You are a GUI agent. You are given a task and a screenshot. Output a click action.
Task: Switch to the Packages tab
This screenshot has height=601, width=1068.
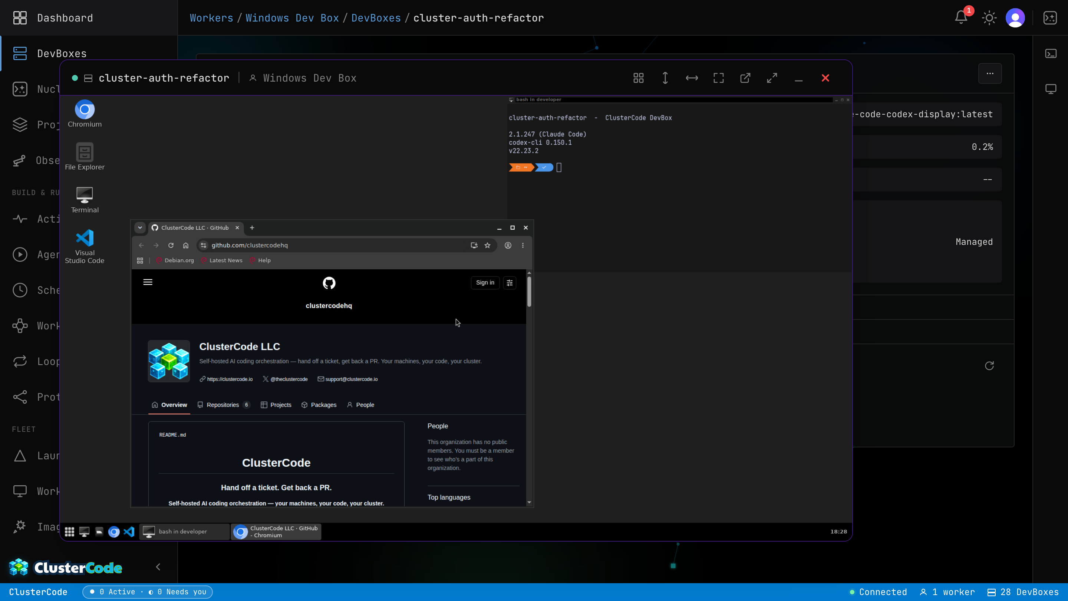pos(319,405)
